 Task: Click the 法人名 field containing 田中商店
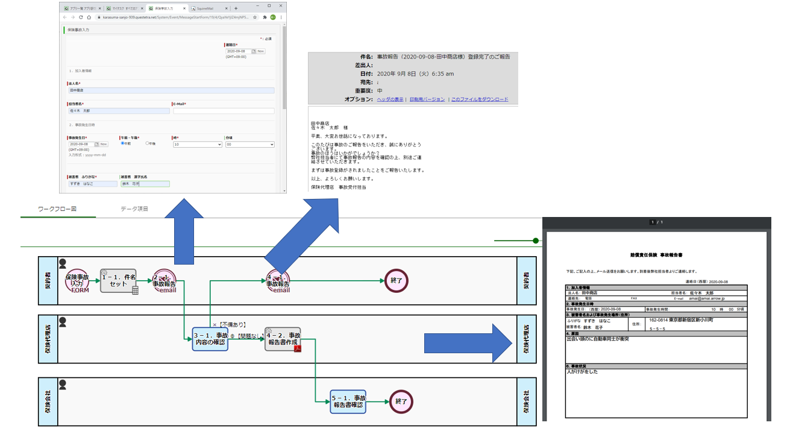[171, 90]
